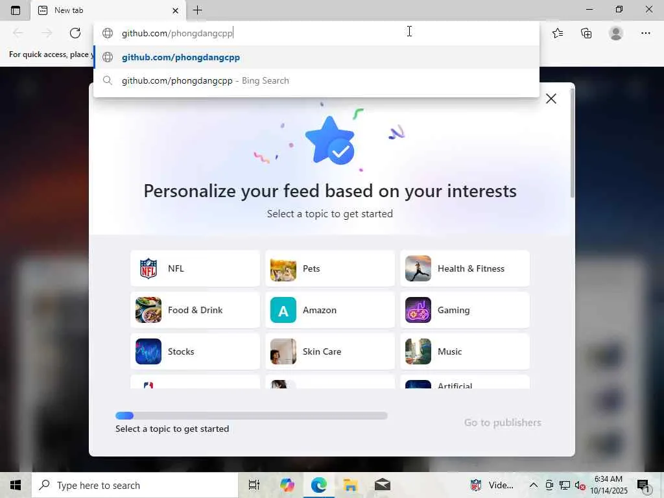Click Microsoft Edge taskbar icon
Image resolution: width=664 pixels, height=498 pixels.
318,485
